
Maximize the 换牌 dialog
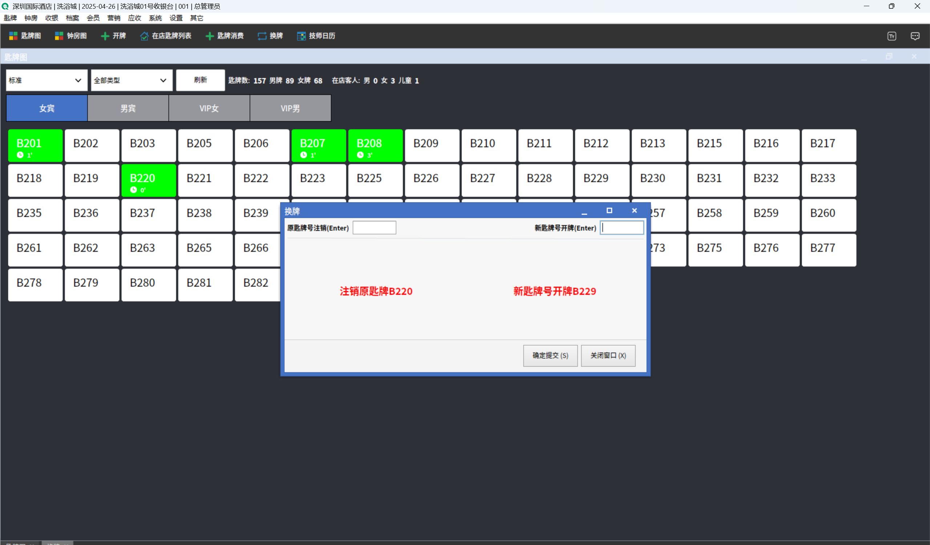click(x=609, y=211)
